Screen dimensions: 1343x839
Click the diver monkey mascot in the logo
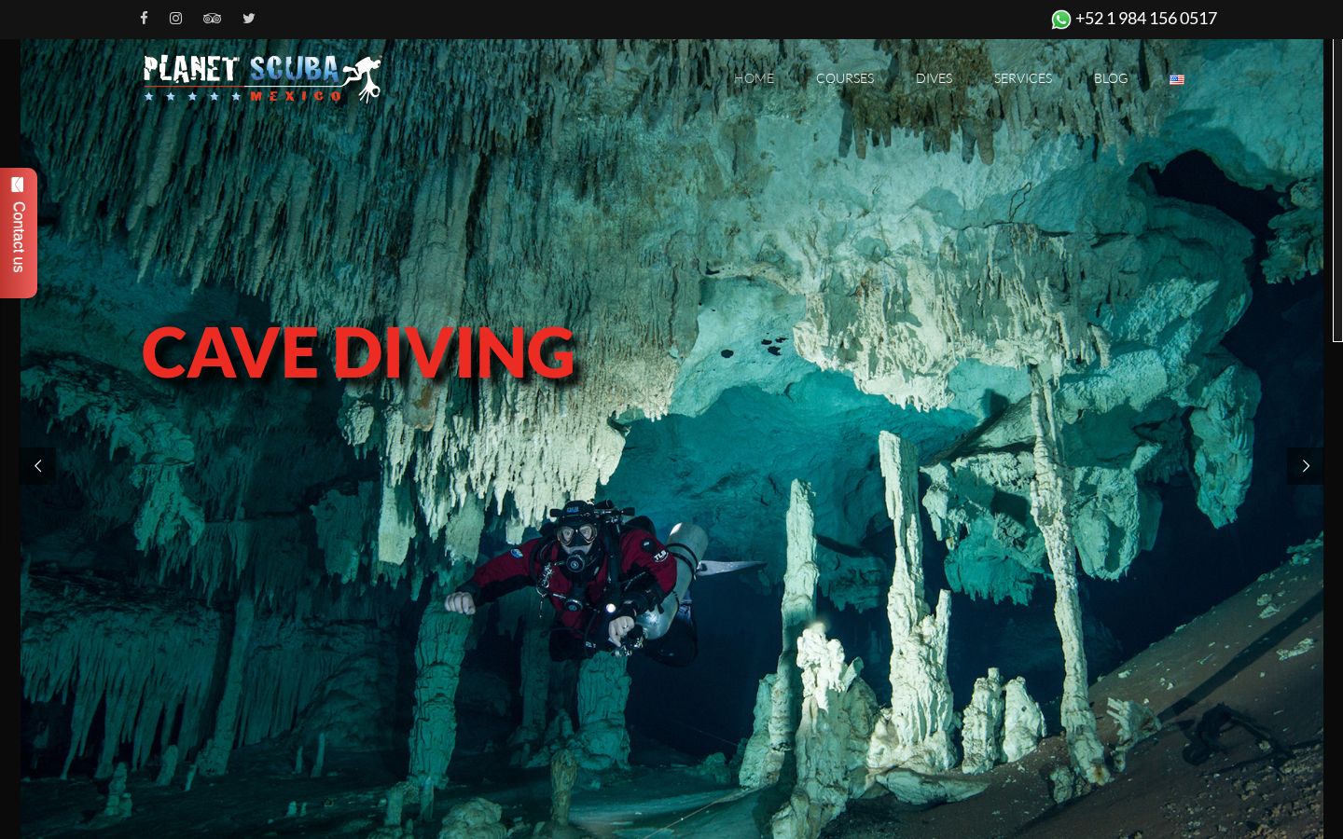click(364, 73)
